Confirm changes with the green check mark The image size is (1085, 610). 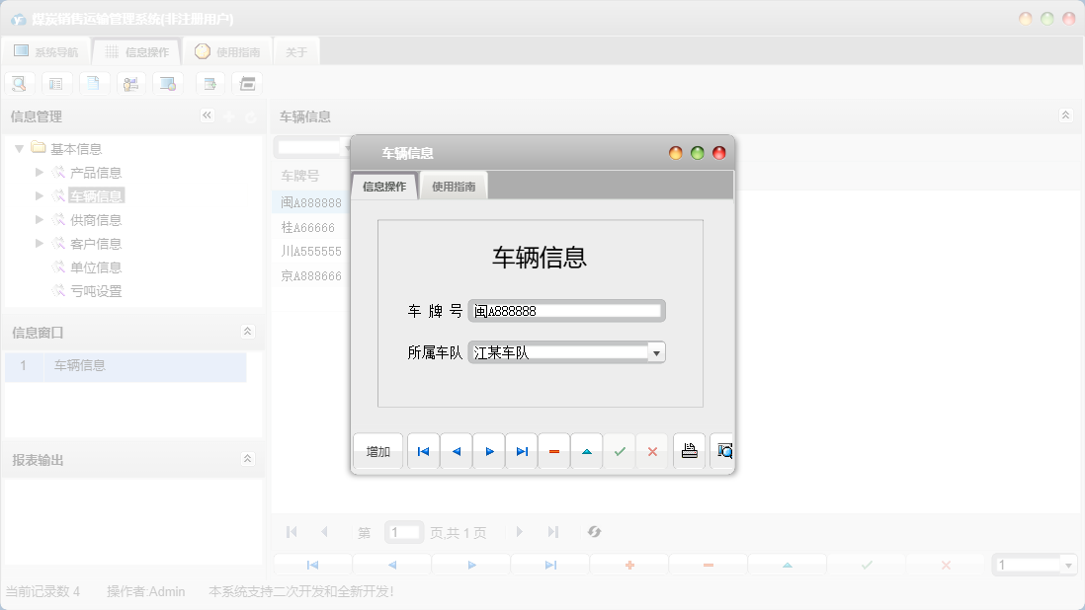click(620, 451)
